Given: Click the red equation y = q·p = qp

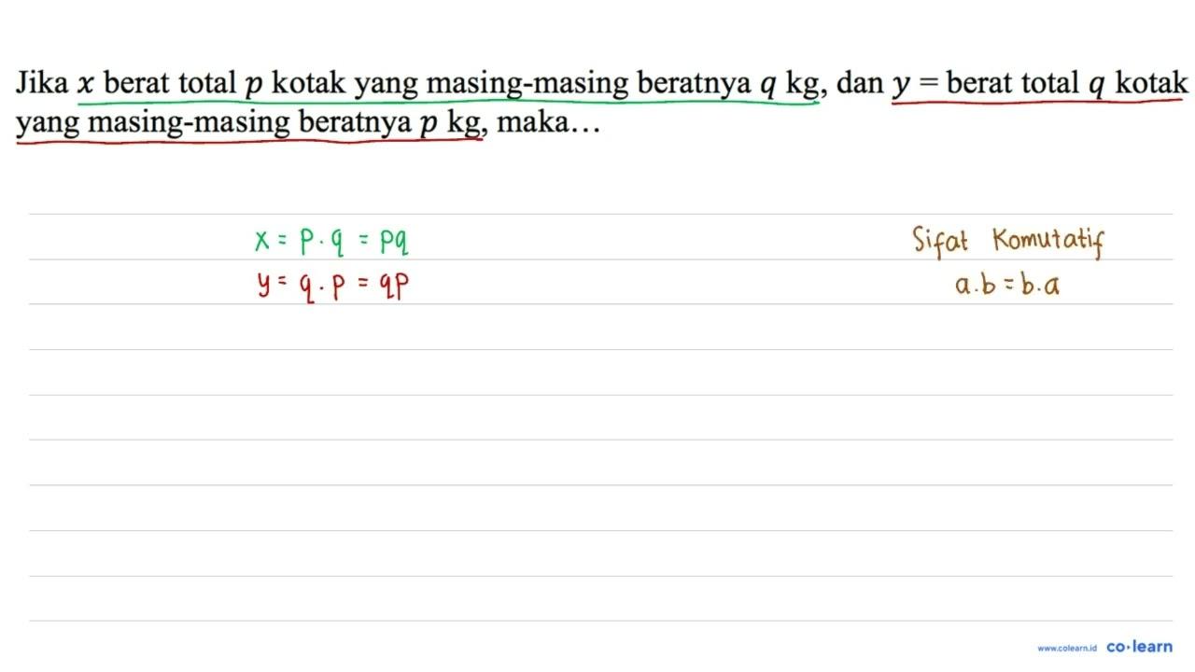Looking at the screenshot, I should (x=331, y=286).
